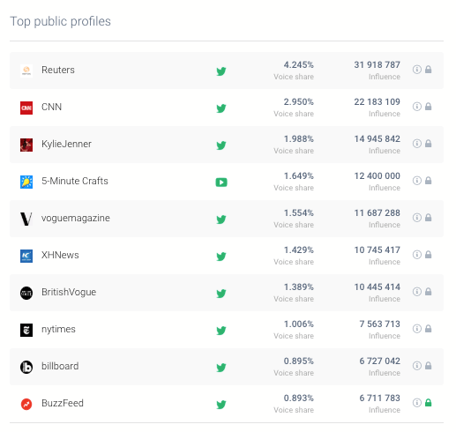Image resolution: width=456 pixels, height=432 pixels.
Task: Click the Twitter bird in Reuters row
Action: tap(221, 71)
